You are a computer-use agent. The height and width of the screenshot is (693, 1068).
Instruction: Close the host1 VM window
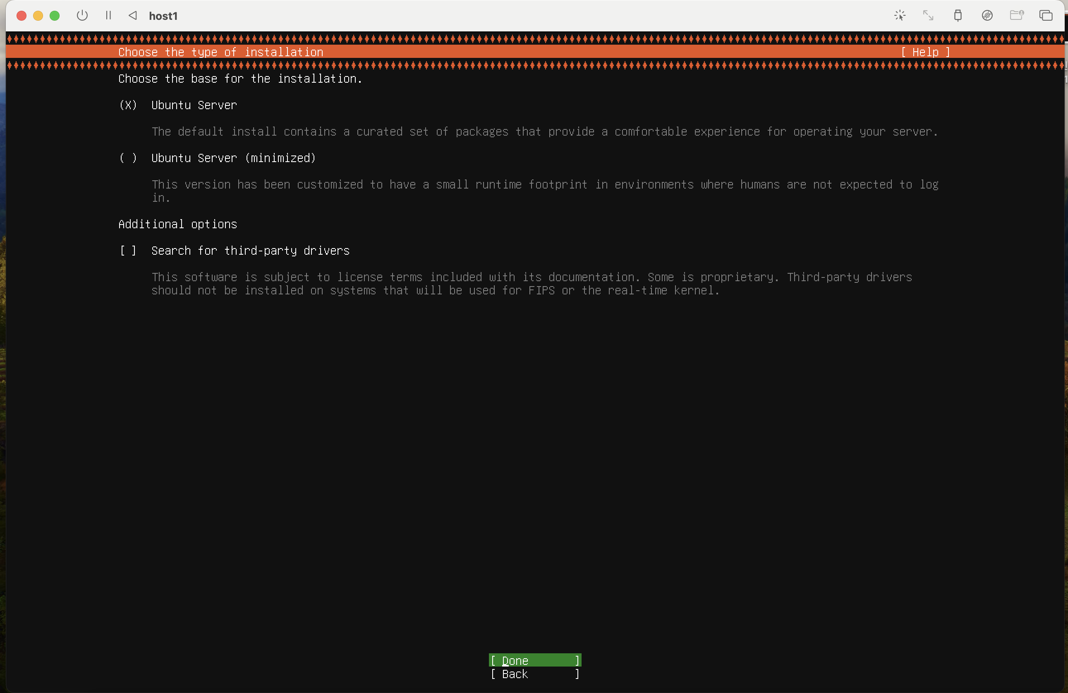tap(21, 16)
